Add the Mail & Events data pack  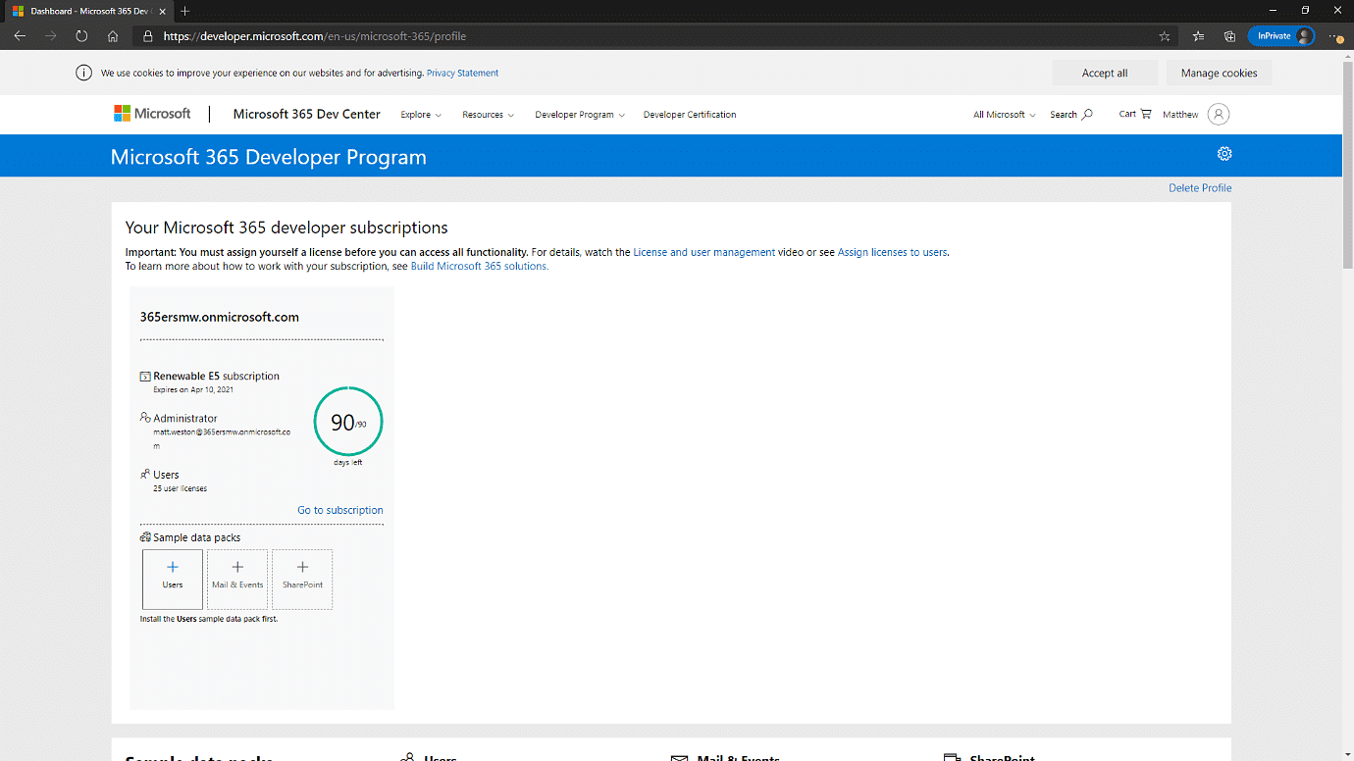pyautogui.click(x=237, y=579)
